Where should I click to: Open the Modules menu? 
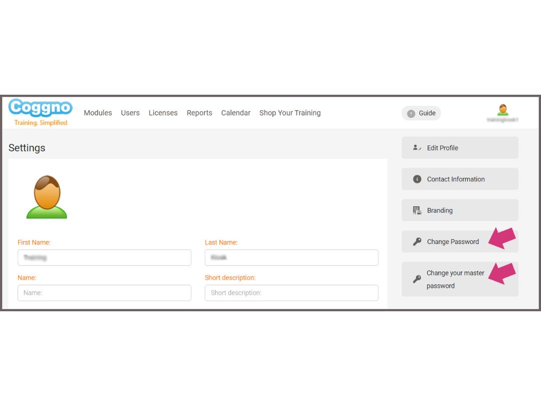click(98, 113)
